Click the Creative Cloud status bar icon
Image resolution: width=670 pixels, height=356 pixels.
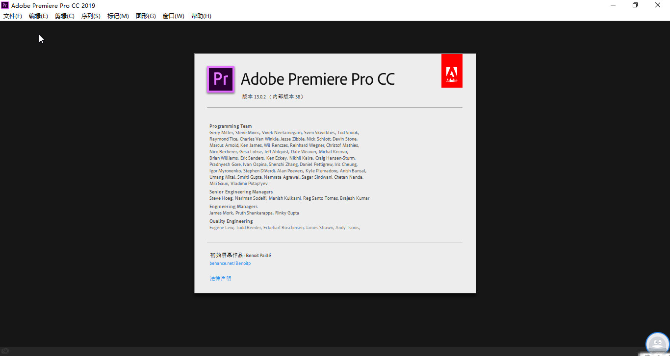[5, 351]
